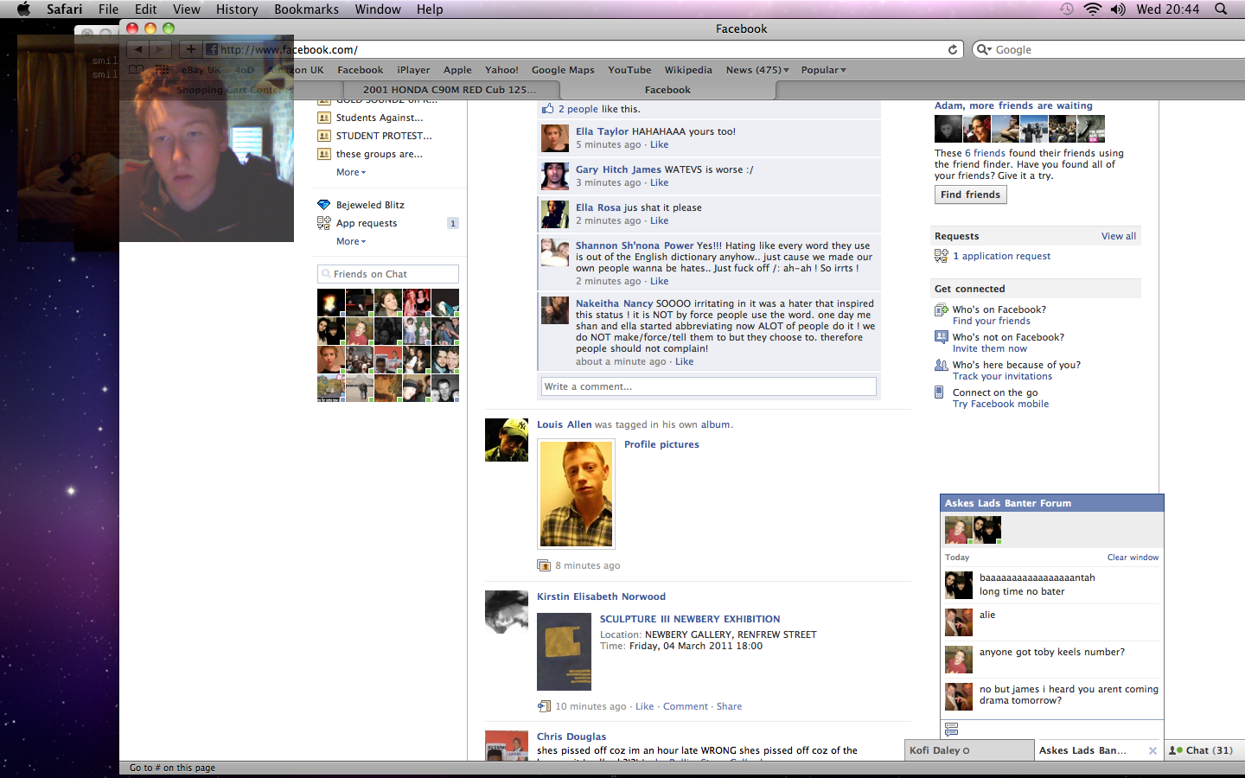
Task: Click 'these groups are' group icon
Action: [323, 154]
